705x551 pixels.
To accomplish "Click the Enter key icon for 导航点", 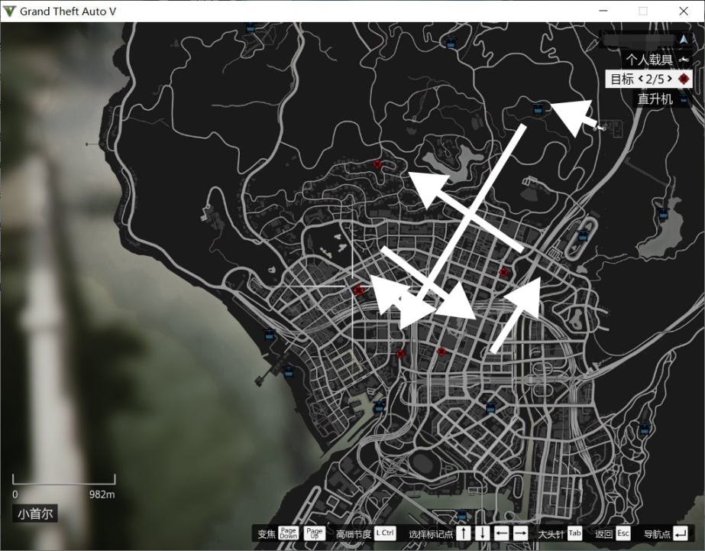I will pos(681,533).
